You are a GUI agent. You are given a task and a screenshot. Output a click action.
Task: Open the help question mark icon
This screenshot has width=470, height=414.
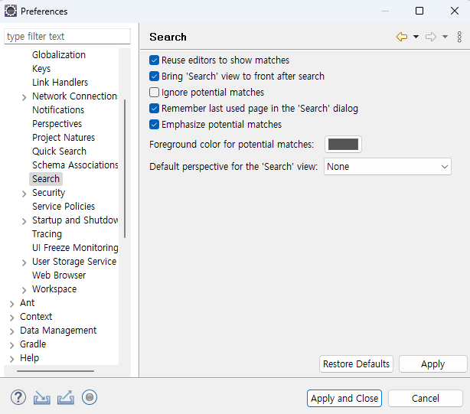(18, 397)
